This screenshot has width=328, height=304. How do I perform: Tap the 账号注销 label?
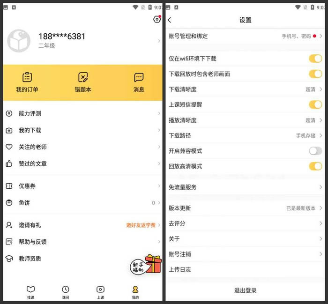[x=179, y=254]
